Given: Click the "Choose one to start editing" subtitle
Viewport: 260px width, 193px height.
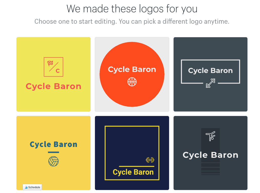Looking at the screenshot, I should 132,21.
